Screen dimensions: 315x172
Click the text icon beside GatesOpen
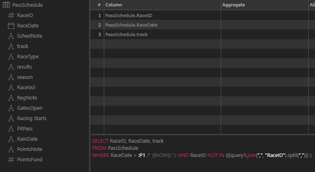(11, 108)
